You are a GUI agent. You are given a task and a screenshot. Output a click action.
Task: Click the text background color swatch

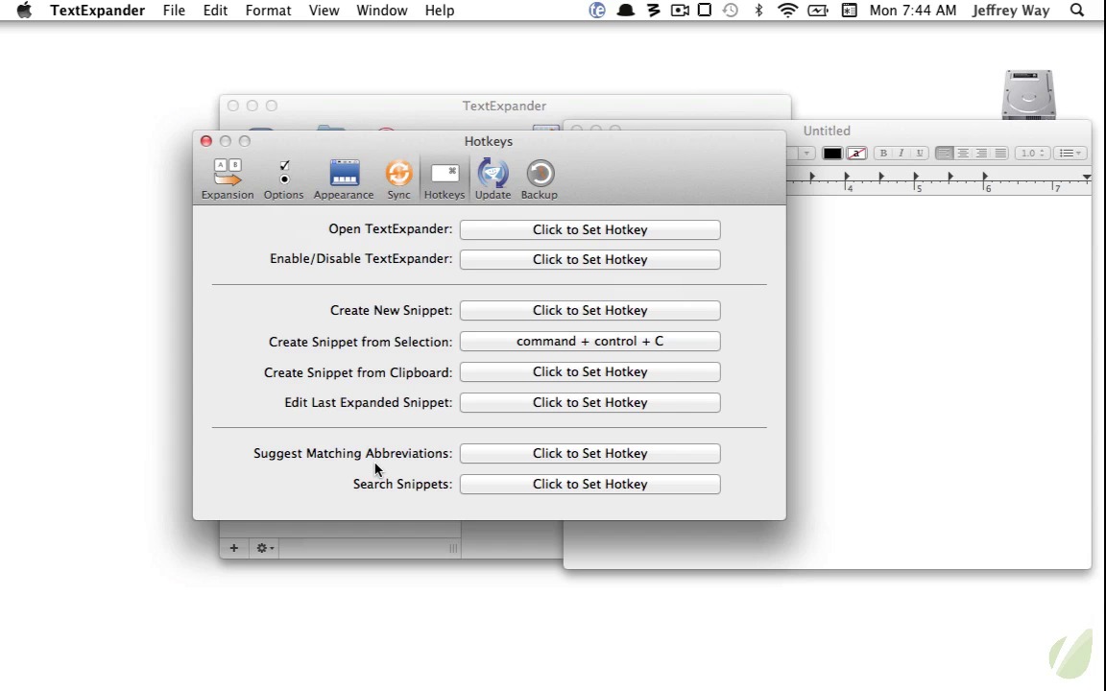tap(856, 153)
